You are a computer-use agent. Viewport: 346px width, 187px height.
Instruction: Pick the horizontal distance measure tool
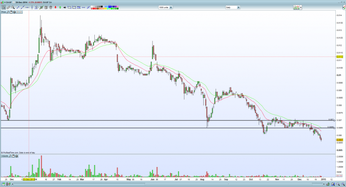[83, 7]
